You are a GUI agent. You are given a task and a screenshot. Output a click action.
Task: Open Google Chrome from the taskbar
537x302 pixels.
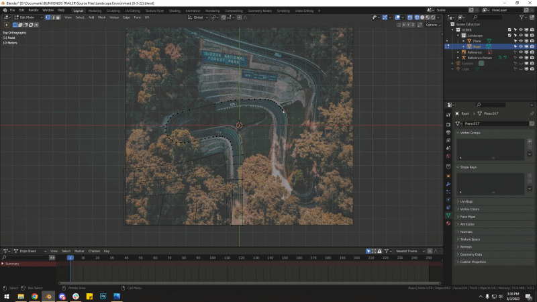tap(34, 296)
